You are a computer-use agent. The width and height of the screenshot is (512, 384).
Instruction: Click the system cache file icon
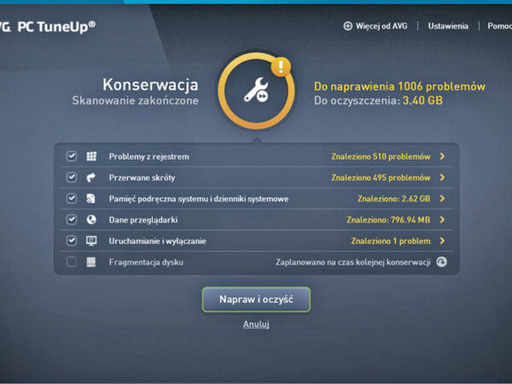pos(90,199)
